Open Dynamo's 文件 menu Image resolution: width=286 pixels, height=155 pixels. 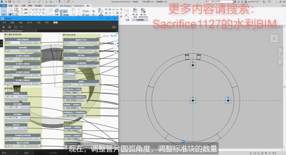pyautogui.click(x=4, y=22)
